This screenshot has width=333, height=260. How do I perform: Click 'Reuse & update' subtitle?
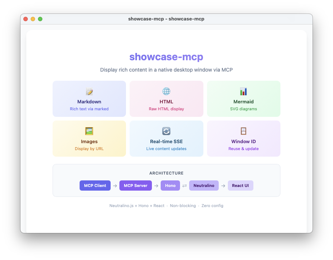[244, 149]
